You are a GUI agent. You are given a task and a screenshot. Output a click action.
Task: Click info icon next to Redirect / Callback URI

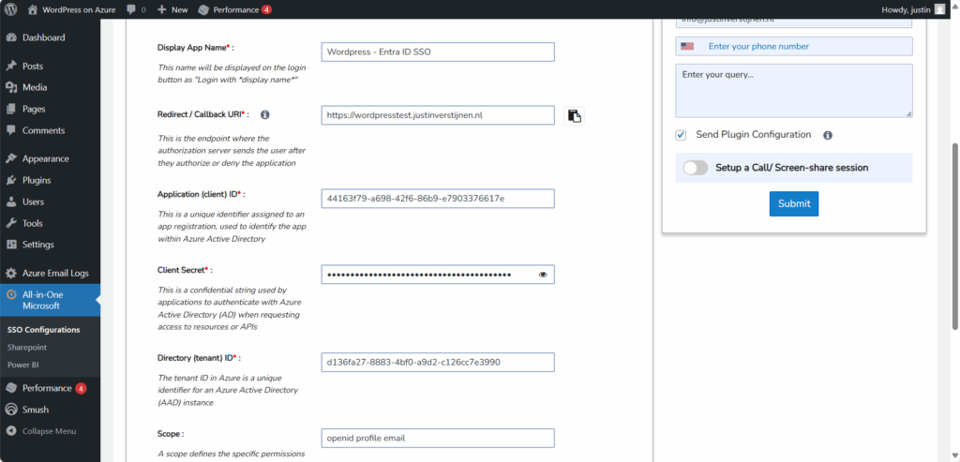point(264,114)
